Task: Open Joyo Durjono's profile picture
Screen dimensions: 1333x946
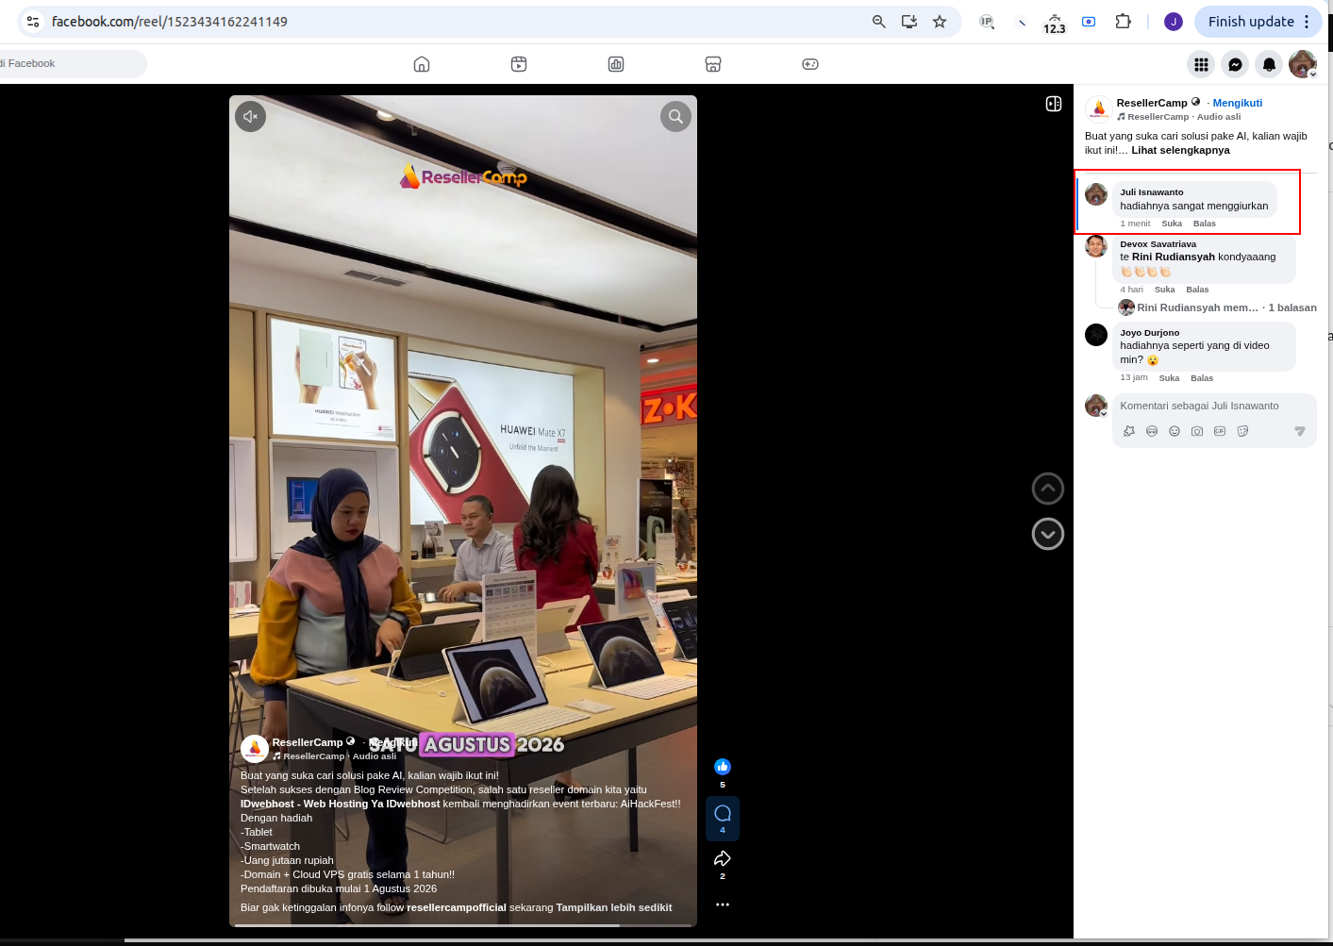Action: tap(1096, 335)
